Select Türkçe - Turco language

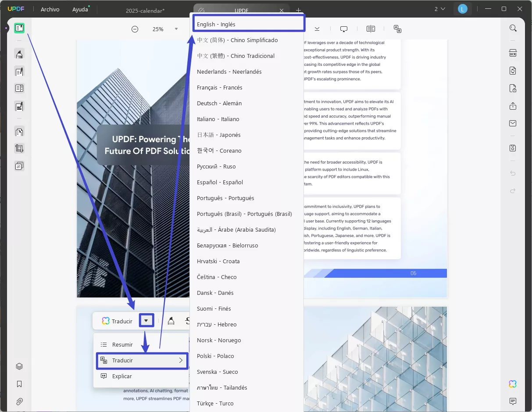pos(246,403)
